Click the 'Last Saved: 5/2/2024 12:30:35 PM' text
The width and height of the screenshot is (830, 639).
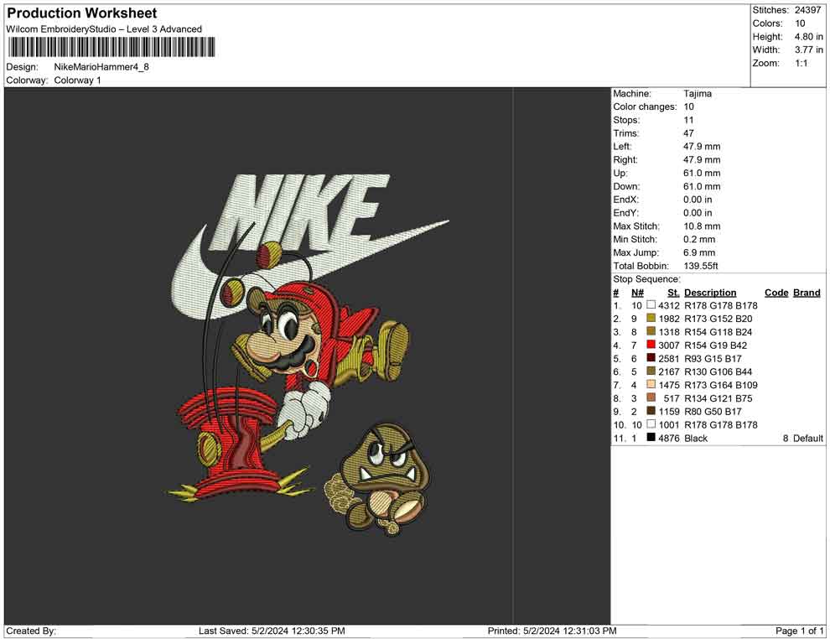[272, 631]
